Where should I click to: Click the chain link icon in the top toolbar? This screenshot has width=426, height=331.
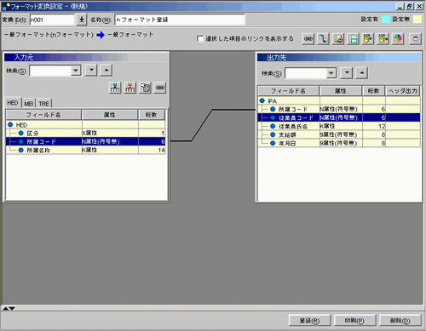[308, 39]
